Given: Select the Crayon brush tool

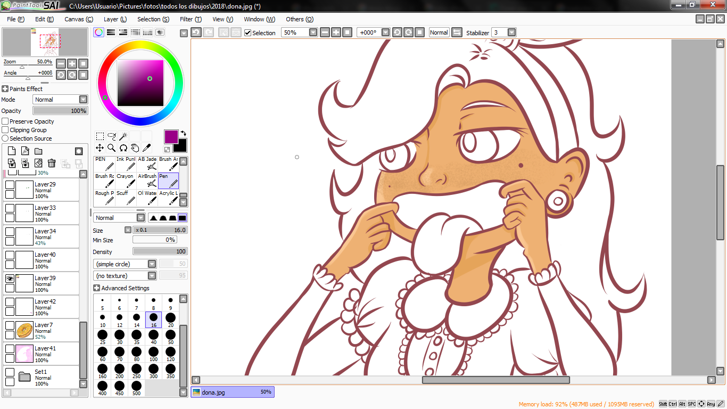Looking at the screenshot, I should click(x=126, y=181).
